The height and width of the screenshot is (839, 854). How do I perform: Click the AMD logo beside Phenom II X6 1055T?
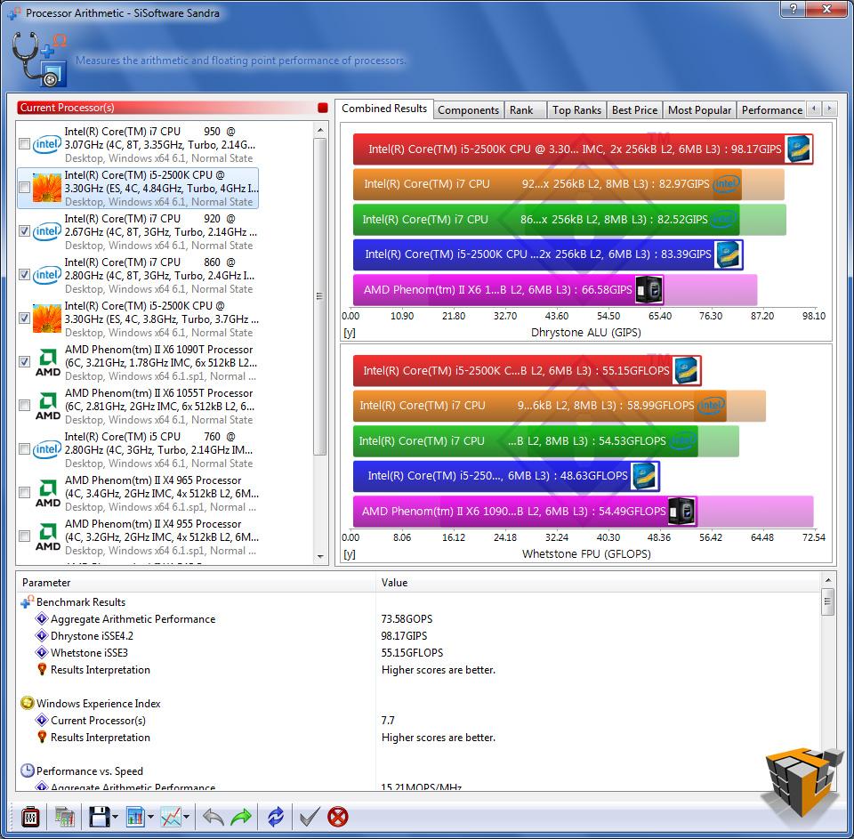coord(48,406)
